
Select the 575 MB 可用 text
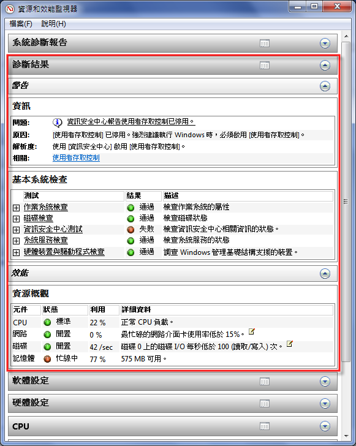[x=143, y=359]
